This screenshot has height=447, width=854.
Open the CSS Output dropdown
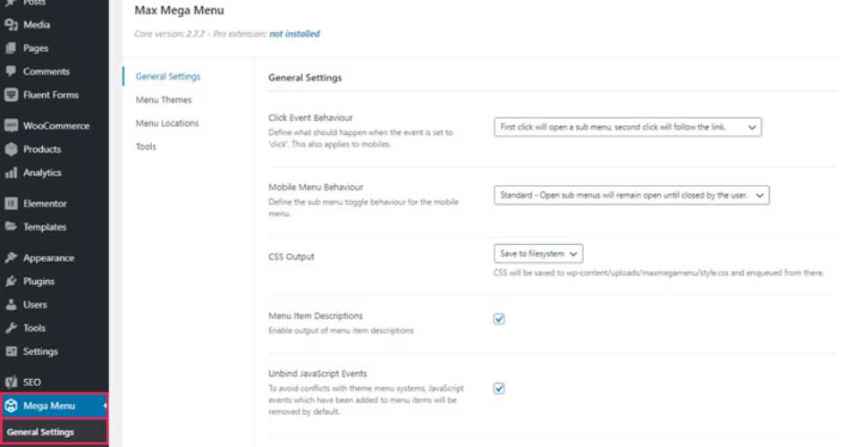538,254
